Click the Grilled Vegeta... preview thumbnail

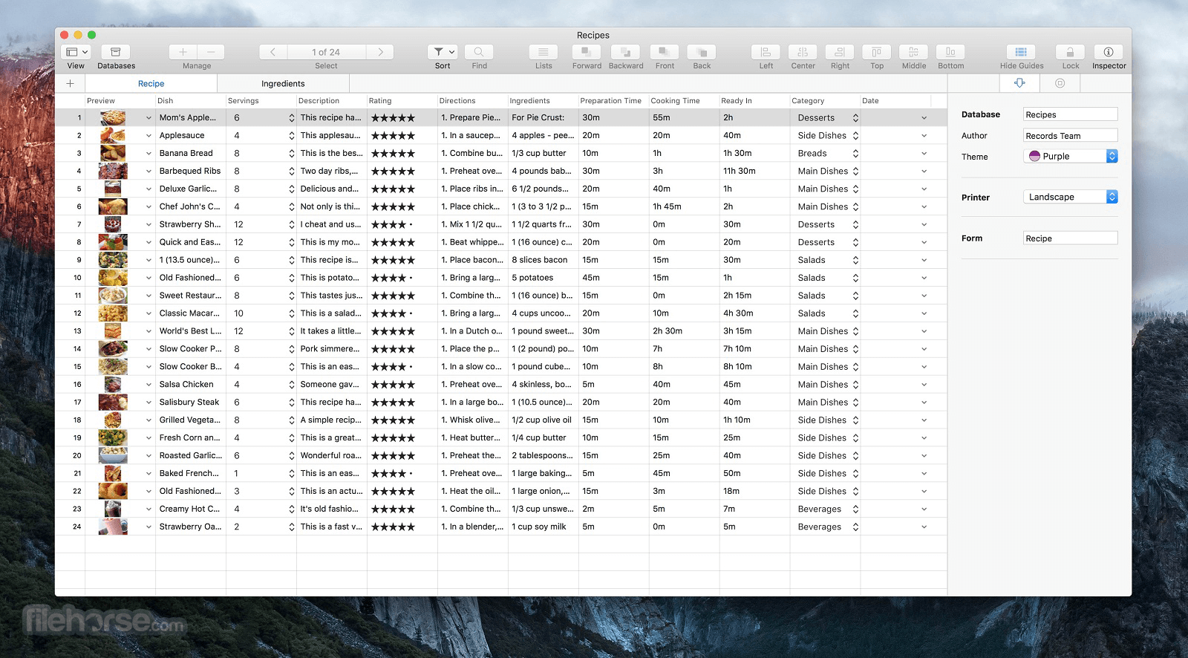pyautogui.click(x=113, y=420)
